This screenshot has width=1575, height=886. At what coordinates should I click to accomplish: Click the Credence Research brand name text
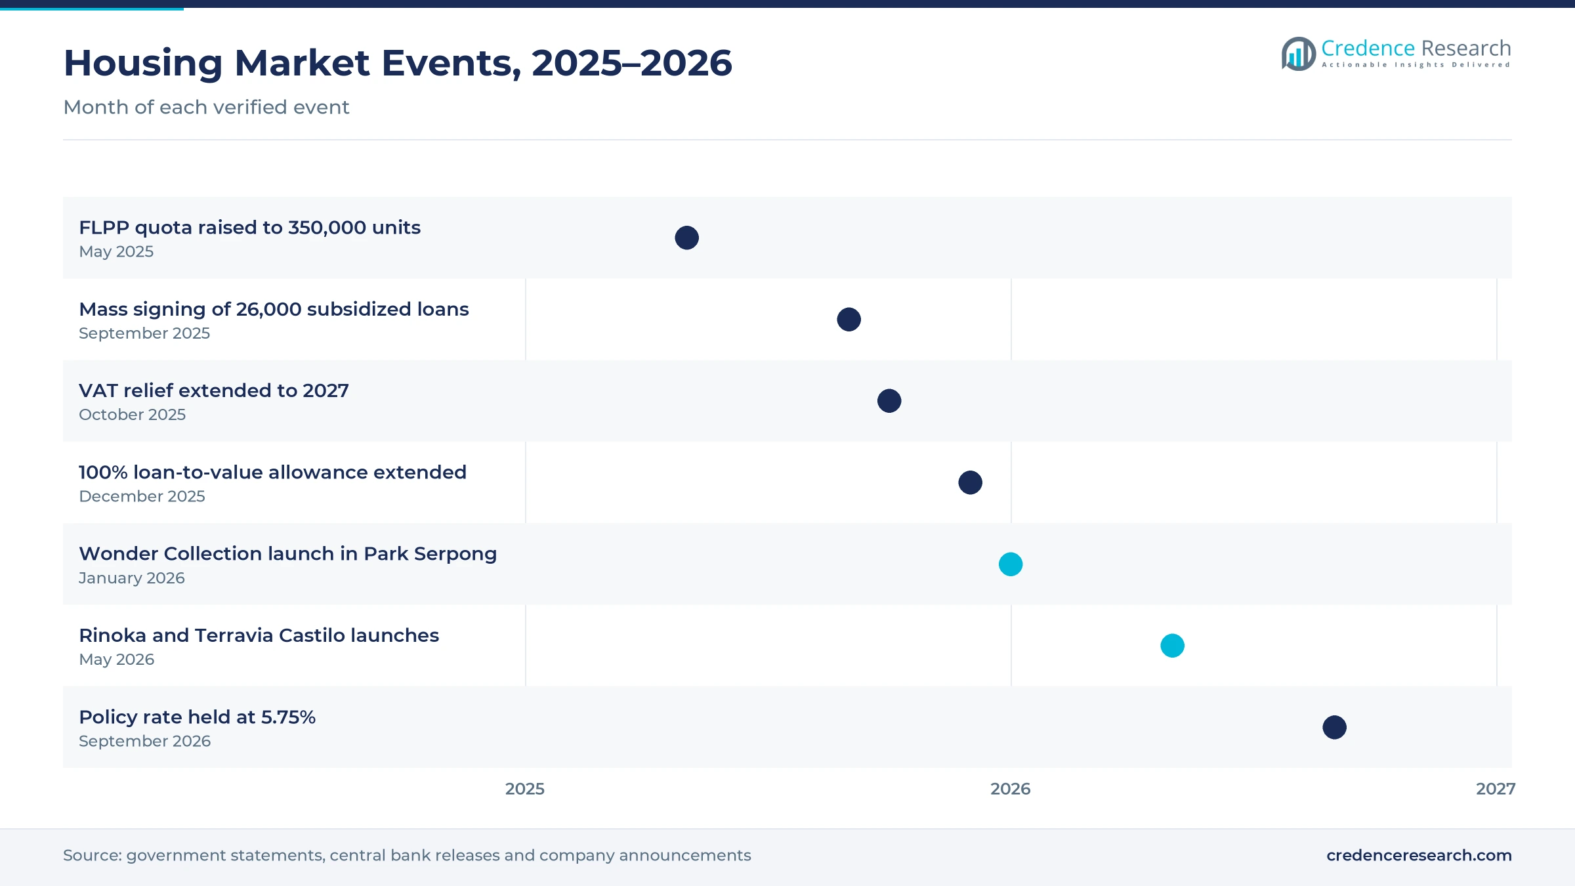pyautogui.click(x=1416, y=48)
